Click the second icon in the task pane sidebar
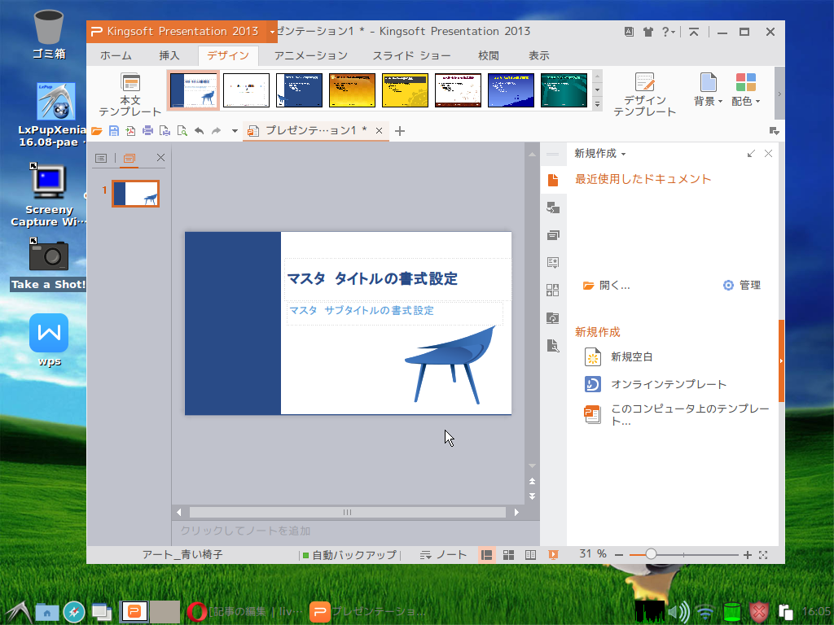 click(553, 208)
